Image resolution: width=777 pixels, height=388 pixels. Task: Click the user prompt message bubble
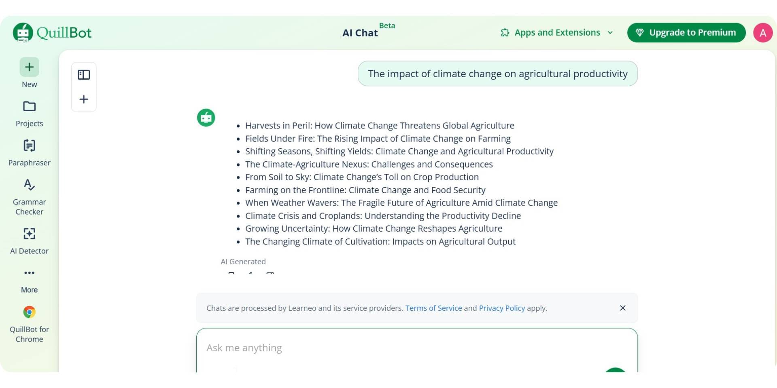coord(497,74)
